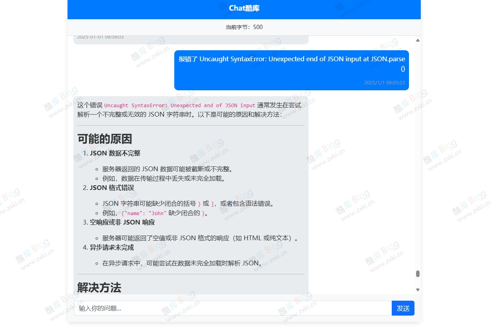The width and height of the screenshot is (493, 336).
Task: Click the scrollbar down arrow
Action: click(x=418, y=289)
